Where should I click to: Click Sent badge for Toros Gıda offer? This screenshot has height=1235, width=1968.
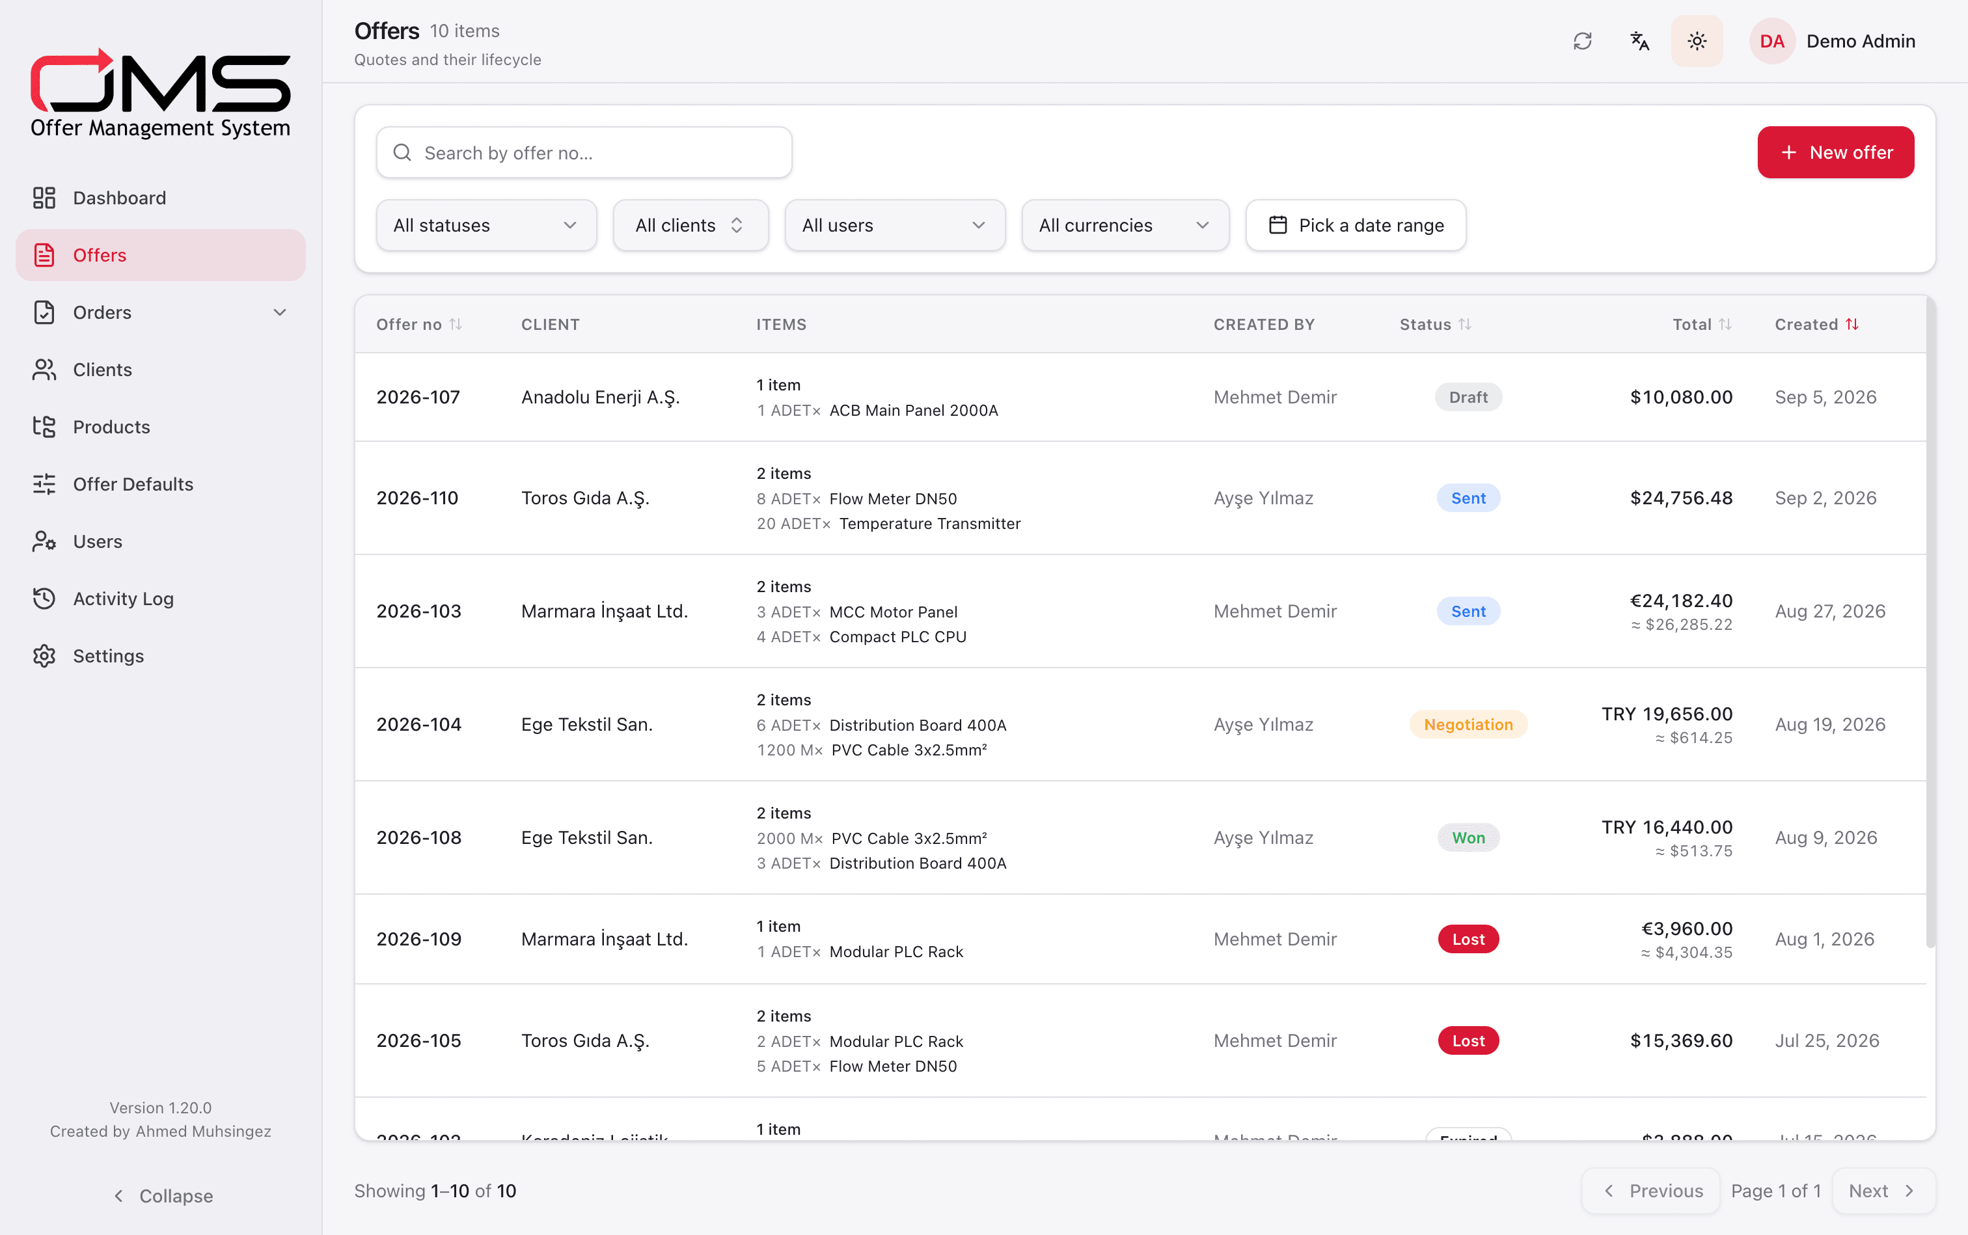coord(1468,498)
